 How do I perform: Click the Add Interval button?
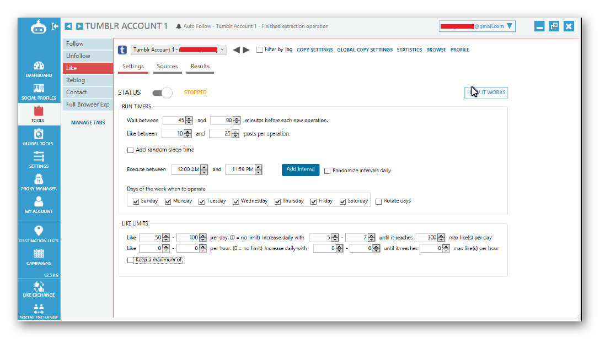301,169
